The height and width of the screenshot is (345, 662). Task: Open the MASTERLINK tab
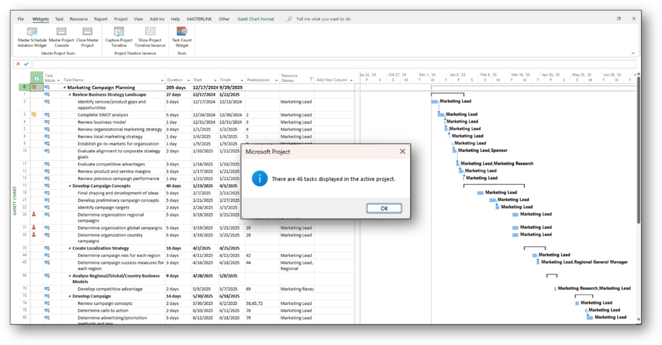pyautogui.click(x=199, y=19)
